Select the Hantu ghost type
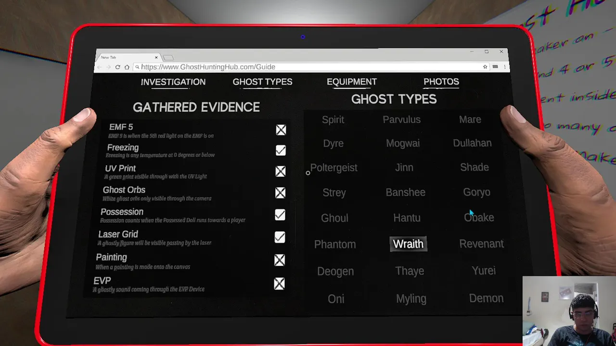Viewport: 616px width, 346px height. 407,218
